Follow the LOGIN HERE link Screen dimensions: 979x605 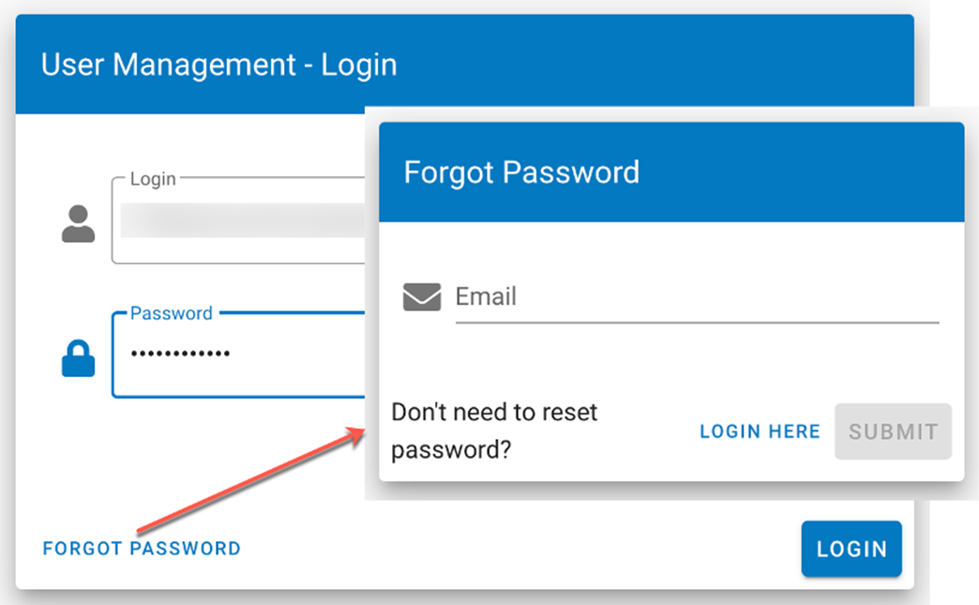(x=760, y=431)
